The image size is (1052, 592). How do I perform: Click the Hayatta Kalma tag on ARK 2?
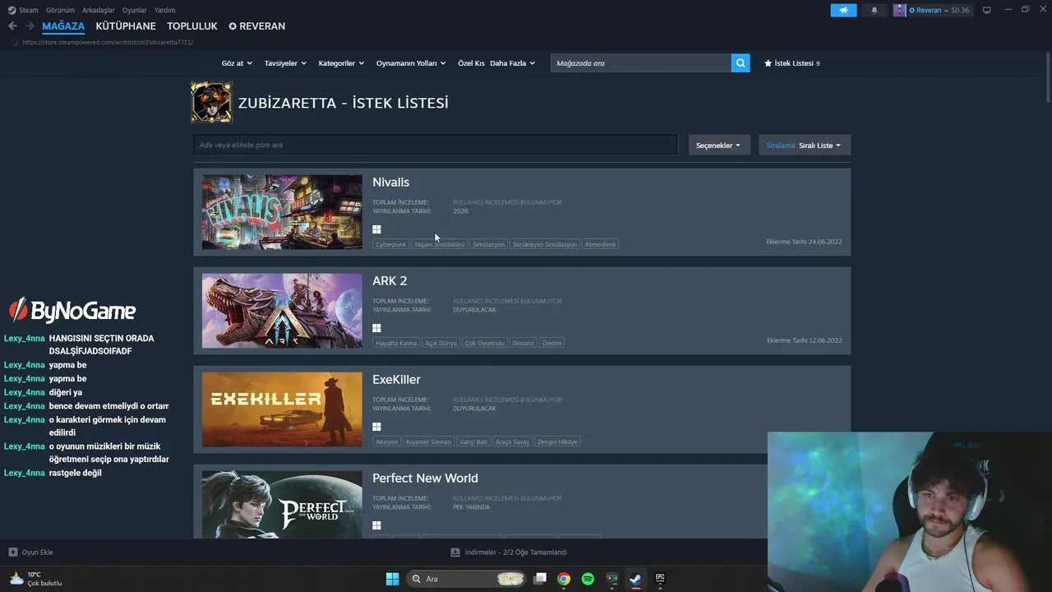396,343
